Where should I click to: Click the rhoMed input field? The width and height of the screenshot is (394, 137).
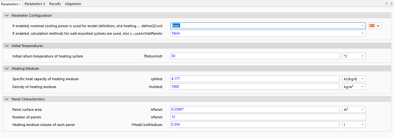pyautogui.click(x=255, y=86)
